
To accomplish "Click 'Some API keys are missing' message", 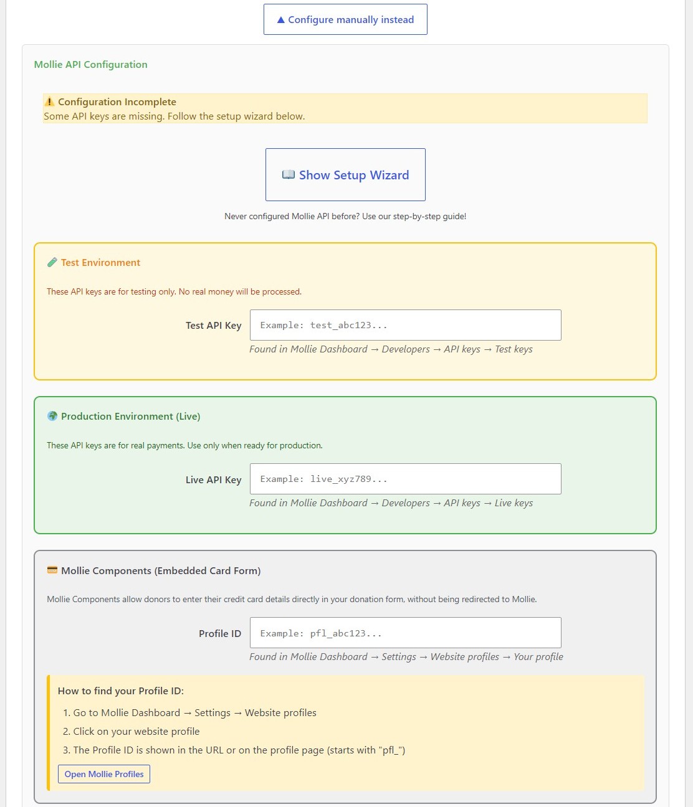I will [x=174, y=116].
